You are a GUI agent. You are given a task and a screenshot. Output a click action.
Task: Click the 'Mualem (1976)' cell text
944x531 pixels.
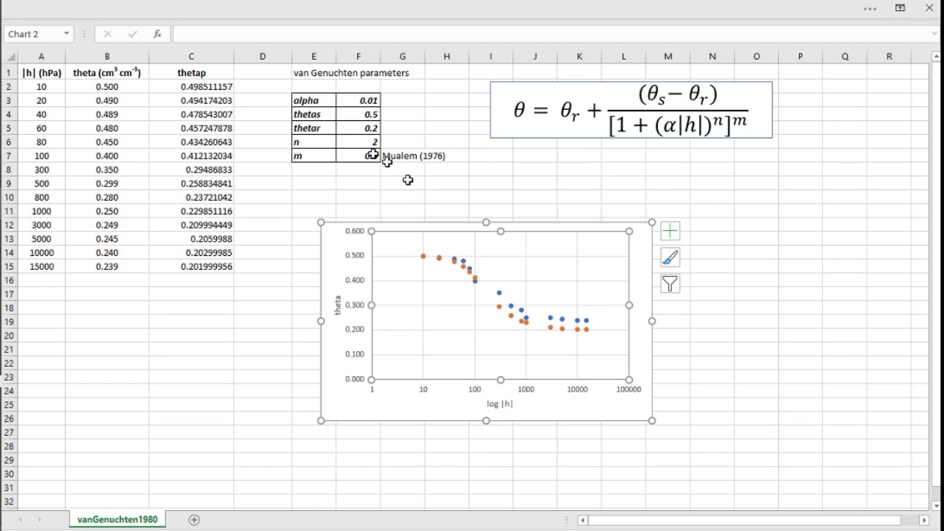click(414, 156)
